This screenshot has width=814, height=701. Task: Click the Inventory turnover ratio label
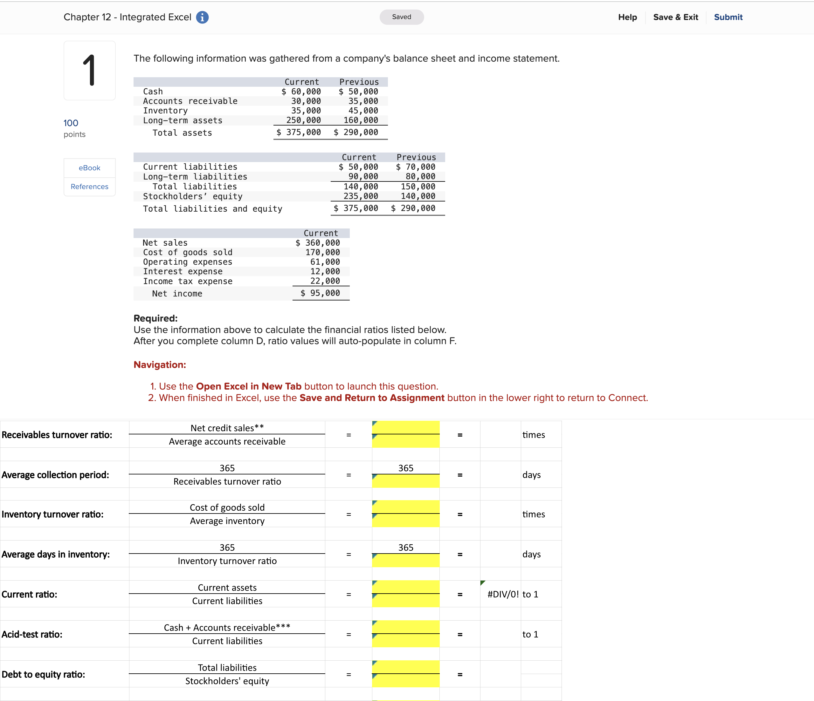53,514
